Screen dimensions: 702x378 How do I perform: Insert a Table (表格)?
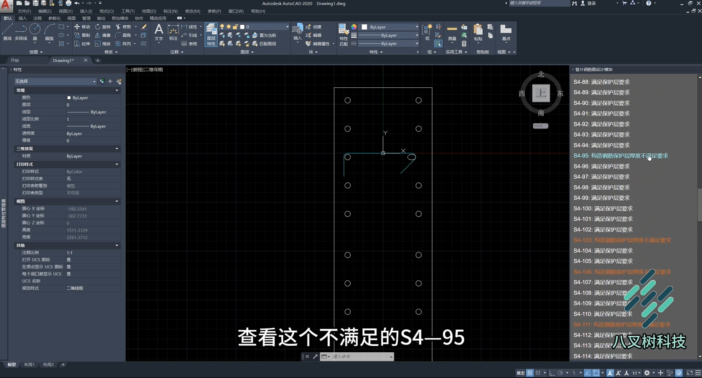coord(189,44)
